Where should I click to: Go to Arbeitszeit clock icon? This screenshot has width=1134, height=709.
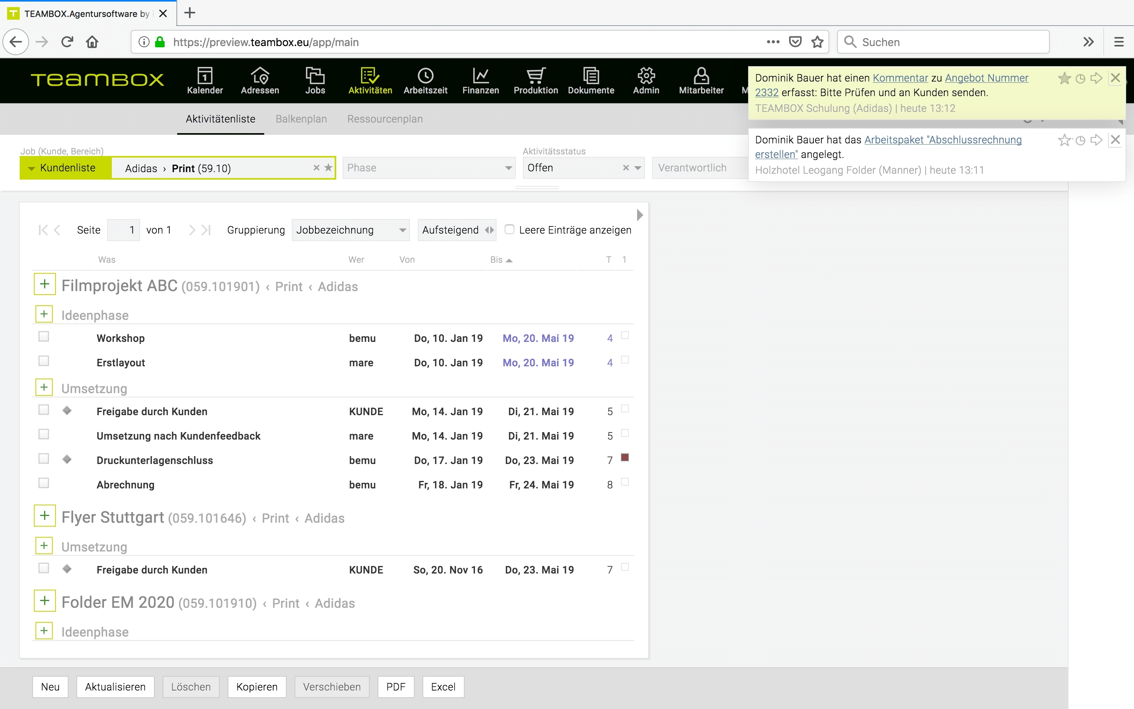[425, 76]
